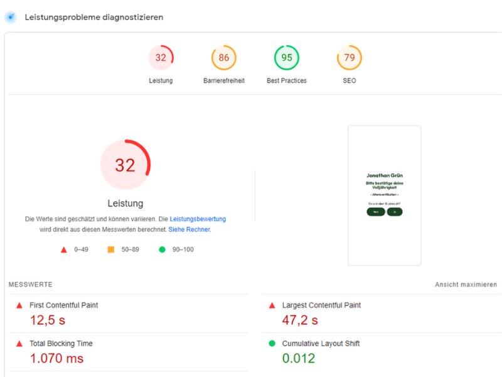The image size is (502, 377).
Task: Click the page screenshot thumbnail preview
Action: (x=384, y=195)
